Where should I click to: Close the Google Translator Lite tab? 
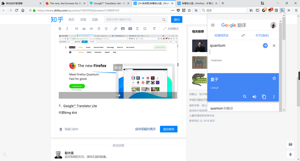[x=128, y=3]
